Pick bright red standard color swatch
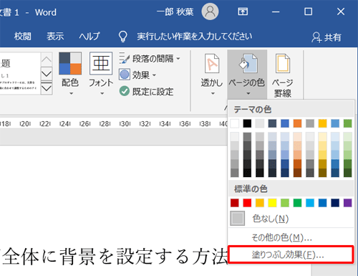The image size is (358, 276). [x=247, y=203]
